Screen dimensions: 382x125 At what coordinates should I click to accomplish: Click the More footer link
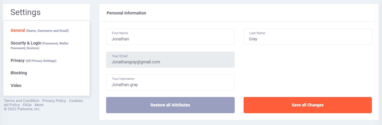point(39,105)
